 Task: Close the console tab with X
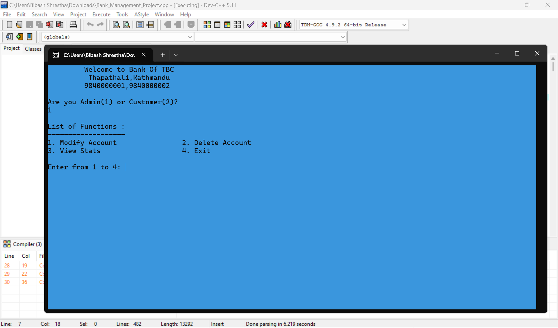pos(144,55)
